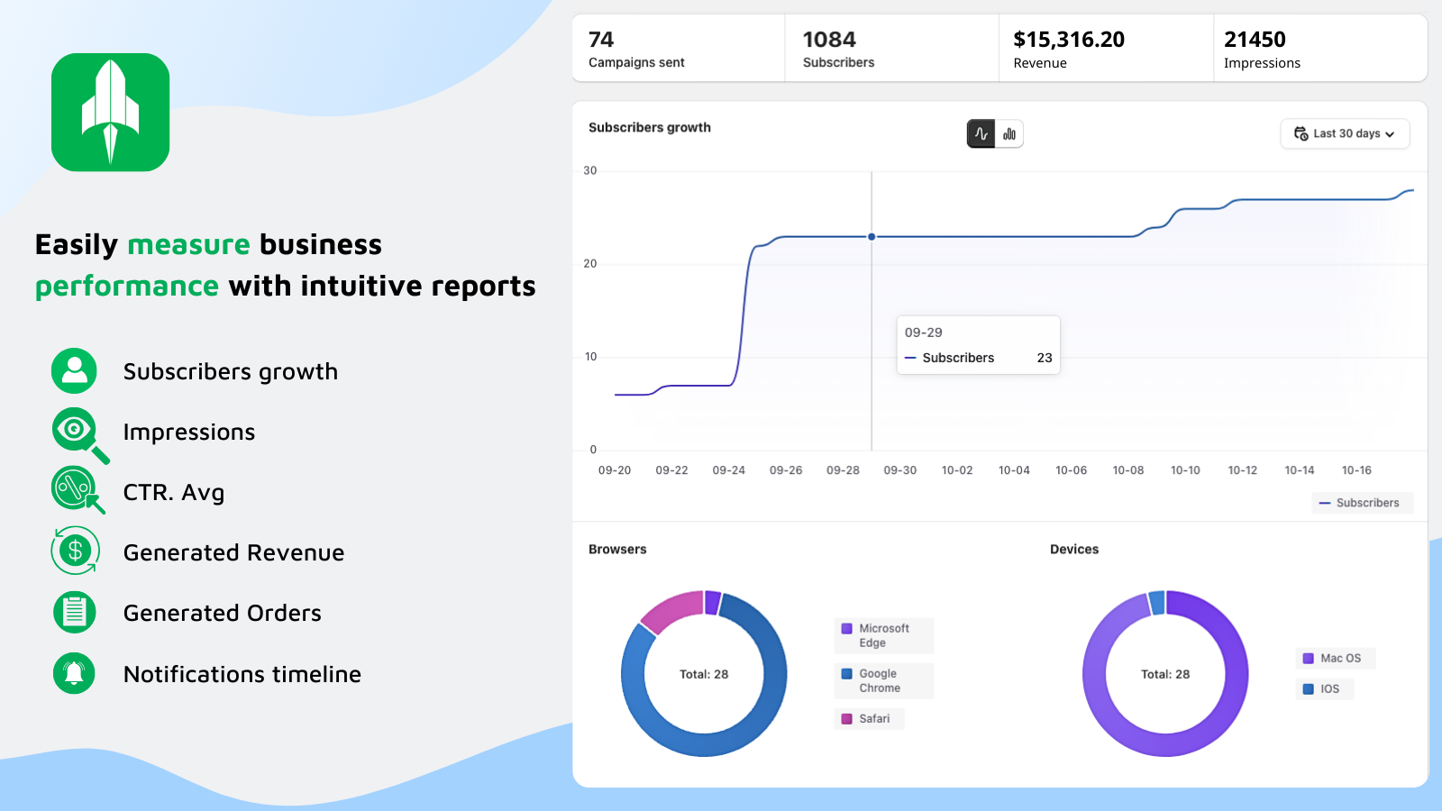
Task: Click the '09-20' x-axis label
Action: tap(615, 470)
